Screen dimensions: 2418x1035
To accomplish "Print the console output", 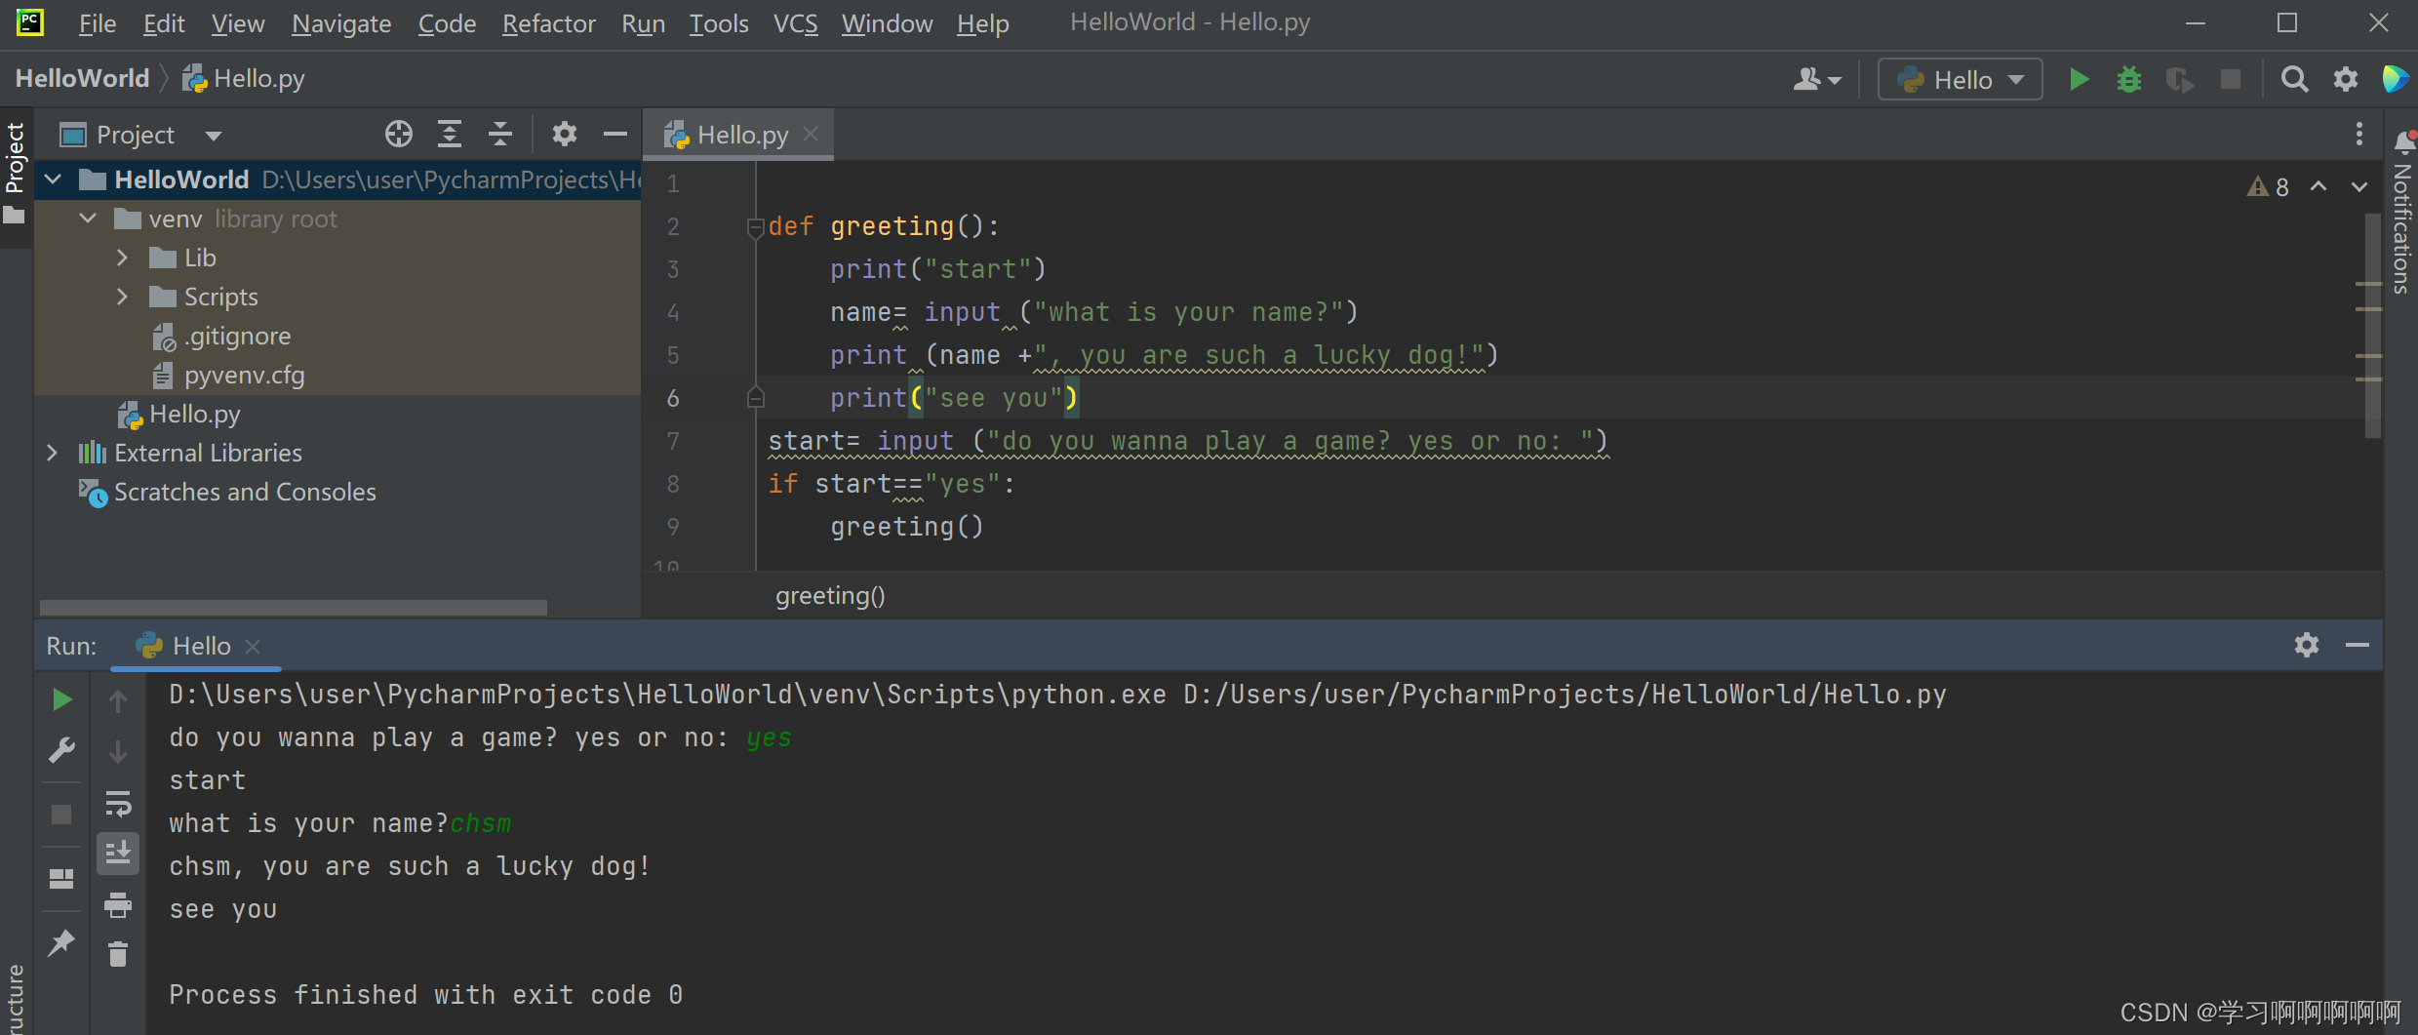I will coord(118,905).
